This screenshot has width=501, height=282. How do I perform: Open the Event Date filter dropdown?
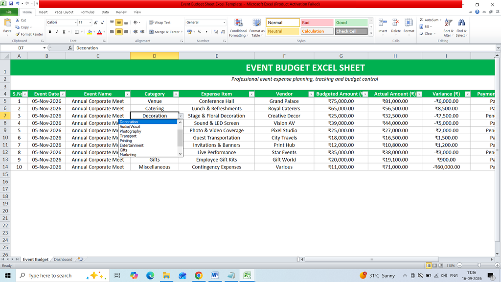(63, 94)
